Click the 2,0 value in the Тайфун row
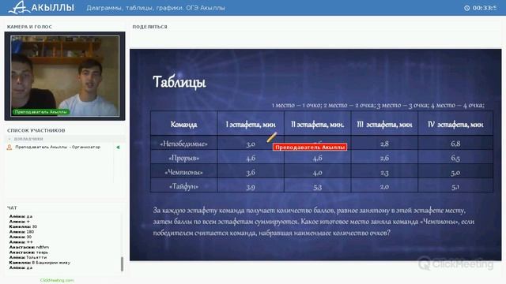Screen dimensions: 506x284 pyautogui.click(x=384, y=187)
